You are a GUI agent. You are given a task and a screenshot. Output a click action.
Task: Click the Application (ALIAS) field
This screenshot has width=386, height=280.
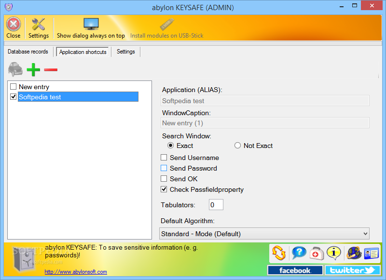coord(265,101)
